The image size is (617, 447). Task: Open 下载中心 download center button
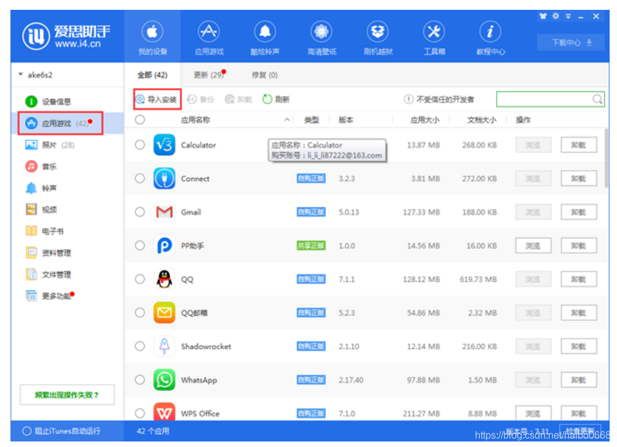pos(571,42)
